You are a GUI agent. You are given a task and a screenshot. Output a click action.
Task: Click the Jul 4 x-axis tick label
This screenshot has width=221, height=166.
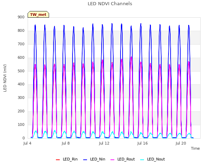click(27, 143)
